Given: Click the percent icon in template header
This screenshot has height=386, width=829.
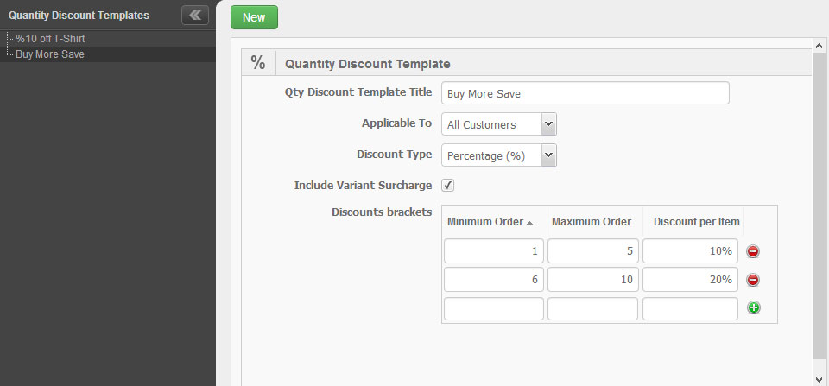Looking at the screenshot, I should point(258,63).
